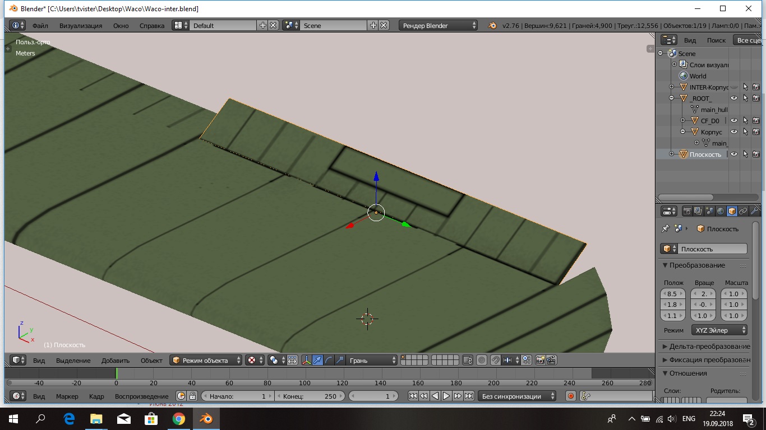Click the Render properties camera tab icon
The height and width of the screenshot is (430, 766).
pyautogui.click(x=687, y=211)
